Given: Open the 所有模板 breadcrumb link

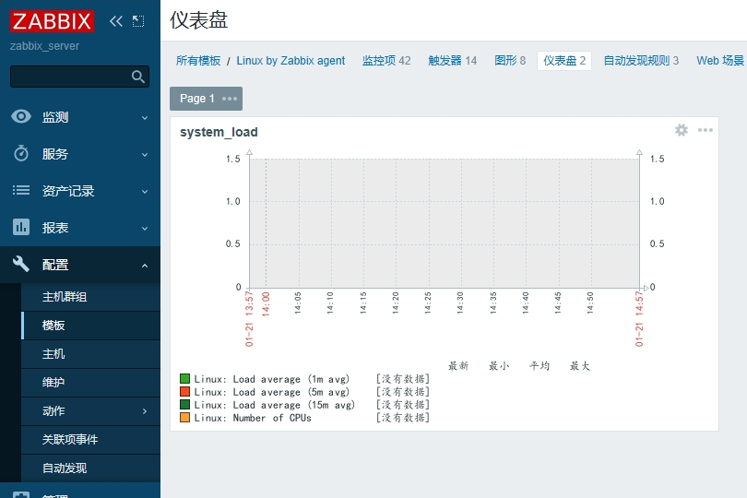Looking at the screenshot, I should click(198, 61).
